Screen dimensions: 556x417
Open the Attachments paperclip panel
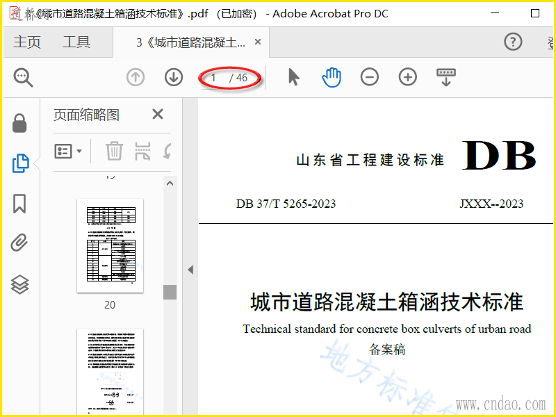[x=19, y=243]
